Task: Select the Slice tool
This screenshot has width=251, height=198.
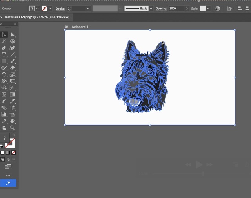Action: click(4, 121)
